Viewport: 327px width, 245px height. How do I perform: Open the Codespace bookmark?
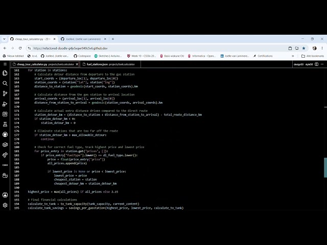coord(82,56)
